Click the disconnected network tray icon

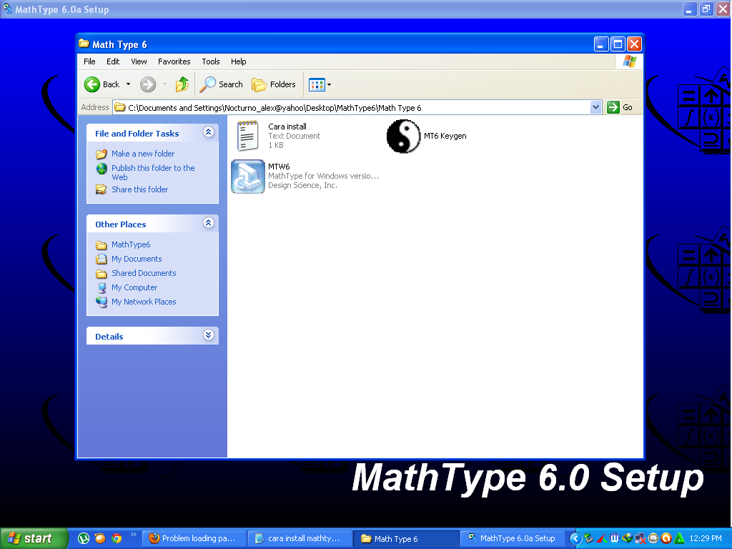640,538
